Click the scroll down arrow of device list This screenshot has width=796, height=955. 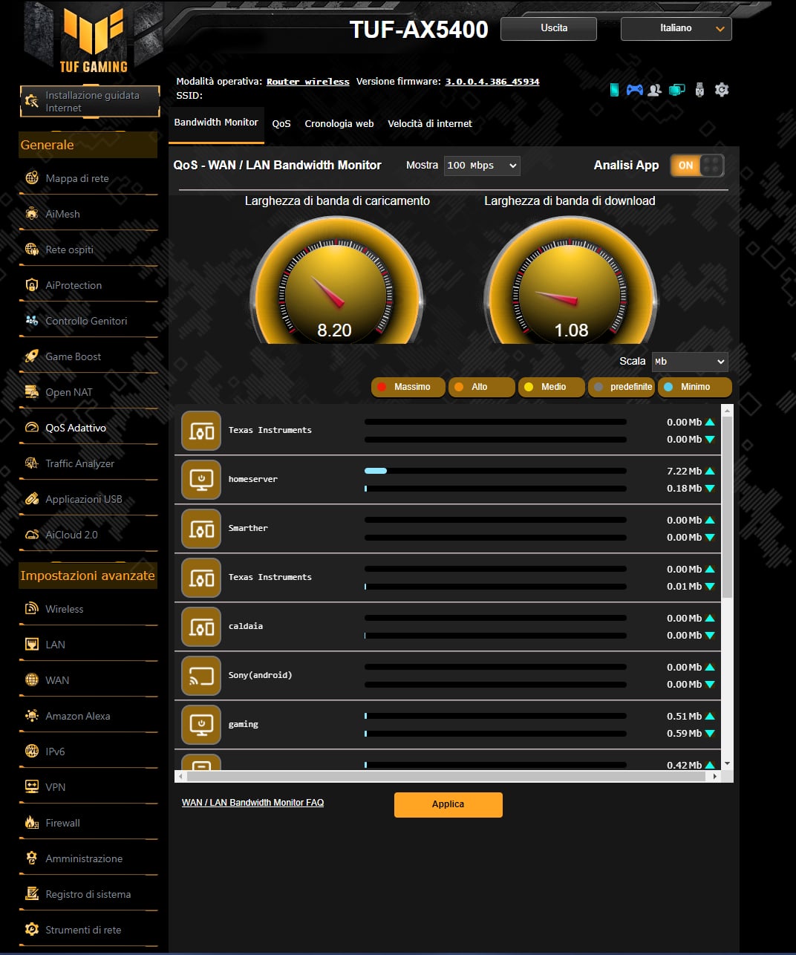(727, 763)
